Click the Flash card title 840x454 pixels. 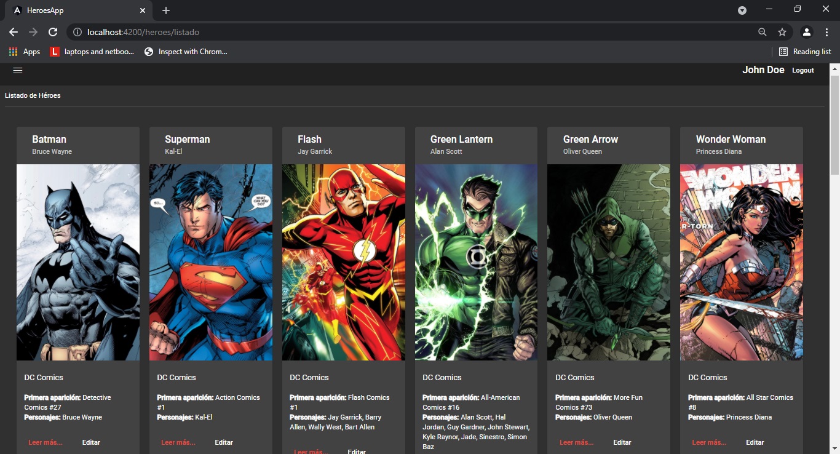click(x=309, y=139)
